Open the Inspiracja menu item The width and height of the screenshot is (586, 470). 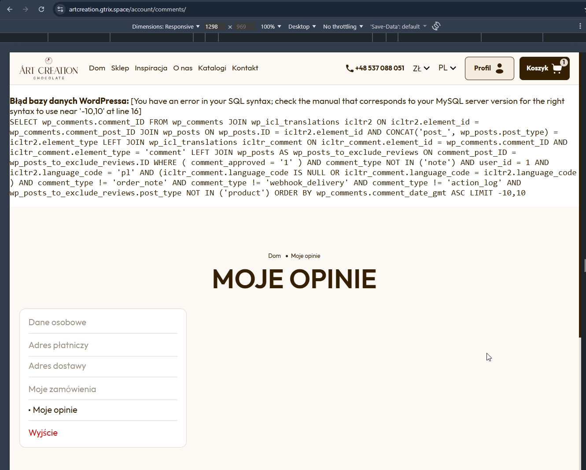[151, 68]
